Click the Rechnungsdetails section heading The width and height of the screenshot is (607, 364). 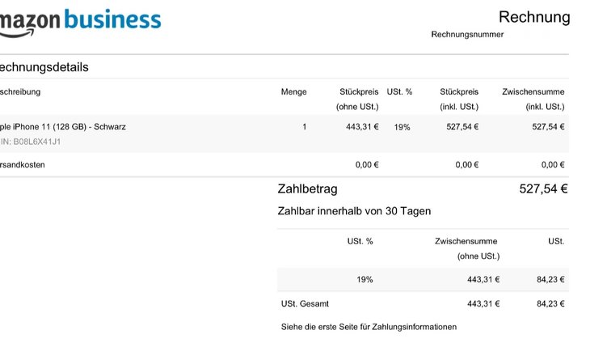pos(44,67)
